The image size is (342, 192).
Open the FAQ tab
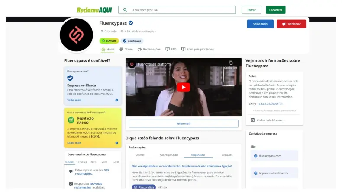[171, 49]
